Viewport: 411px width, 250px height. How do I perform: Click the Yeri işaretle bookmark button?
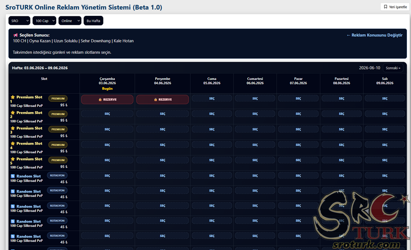point(395,7)
